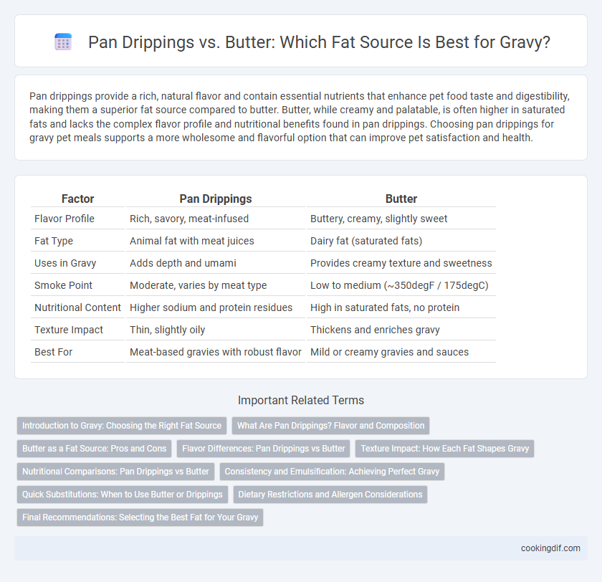Select Consistency and Emulsification: Achieving Perfect Gravy
Screen dimensions: 602x582
tap(332, 472)
